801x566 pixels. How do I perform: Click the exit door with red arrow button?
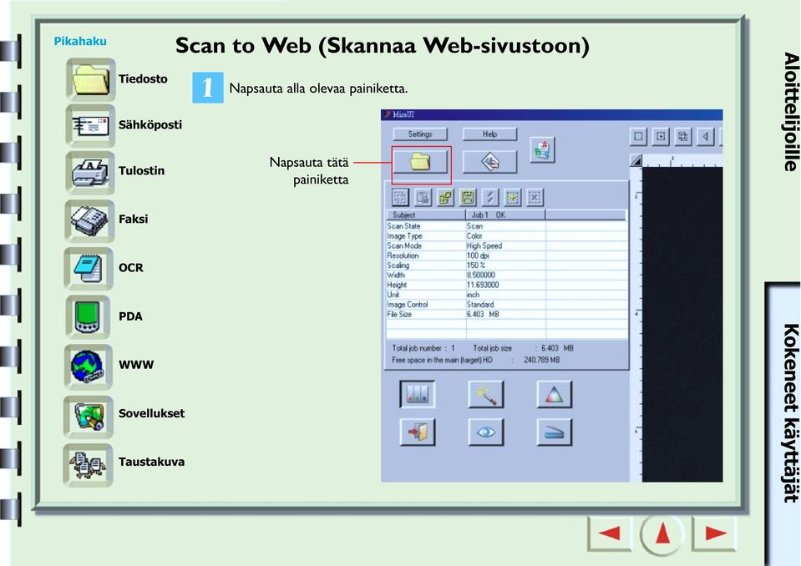418,432
